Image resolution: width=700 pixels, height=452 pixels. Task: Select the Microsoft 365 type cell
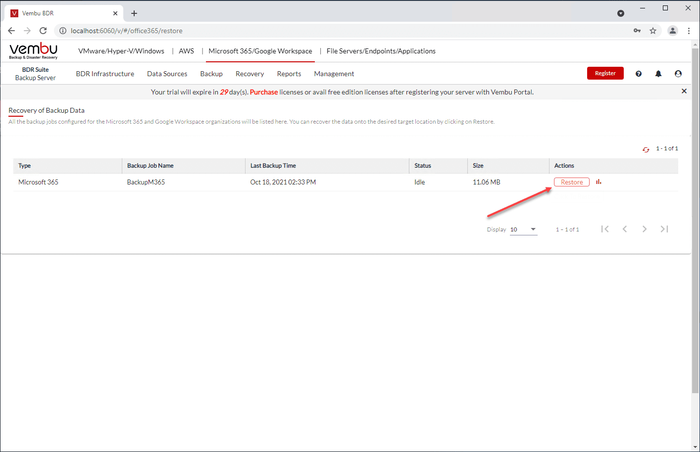pyautogui.click(x=39, y=182)
